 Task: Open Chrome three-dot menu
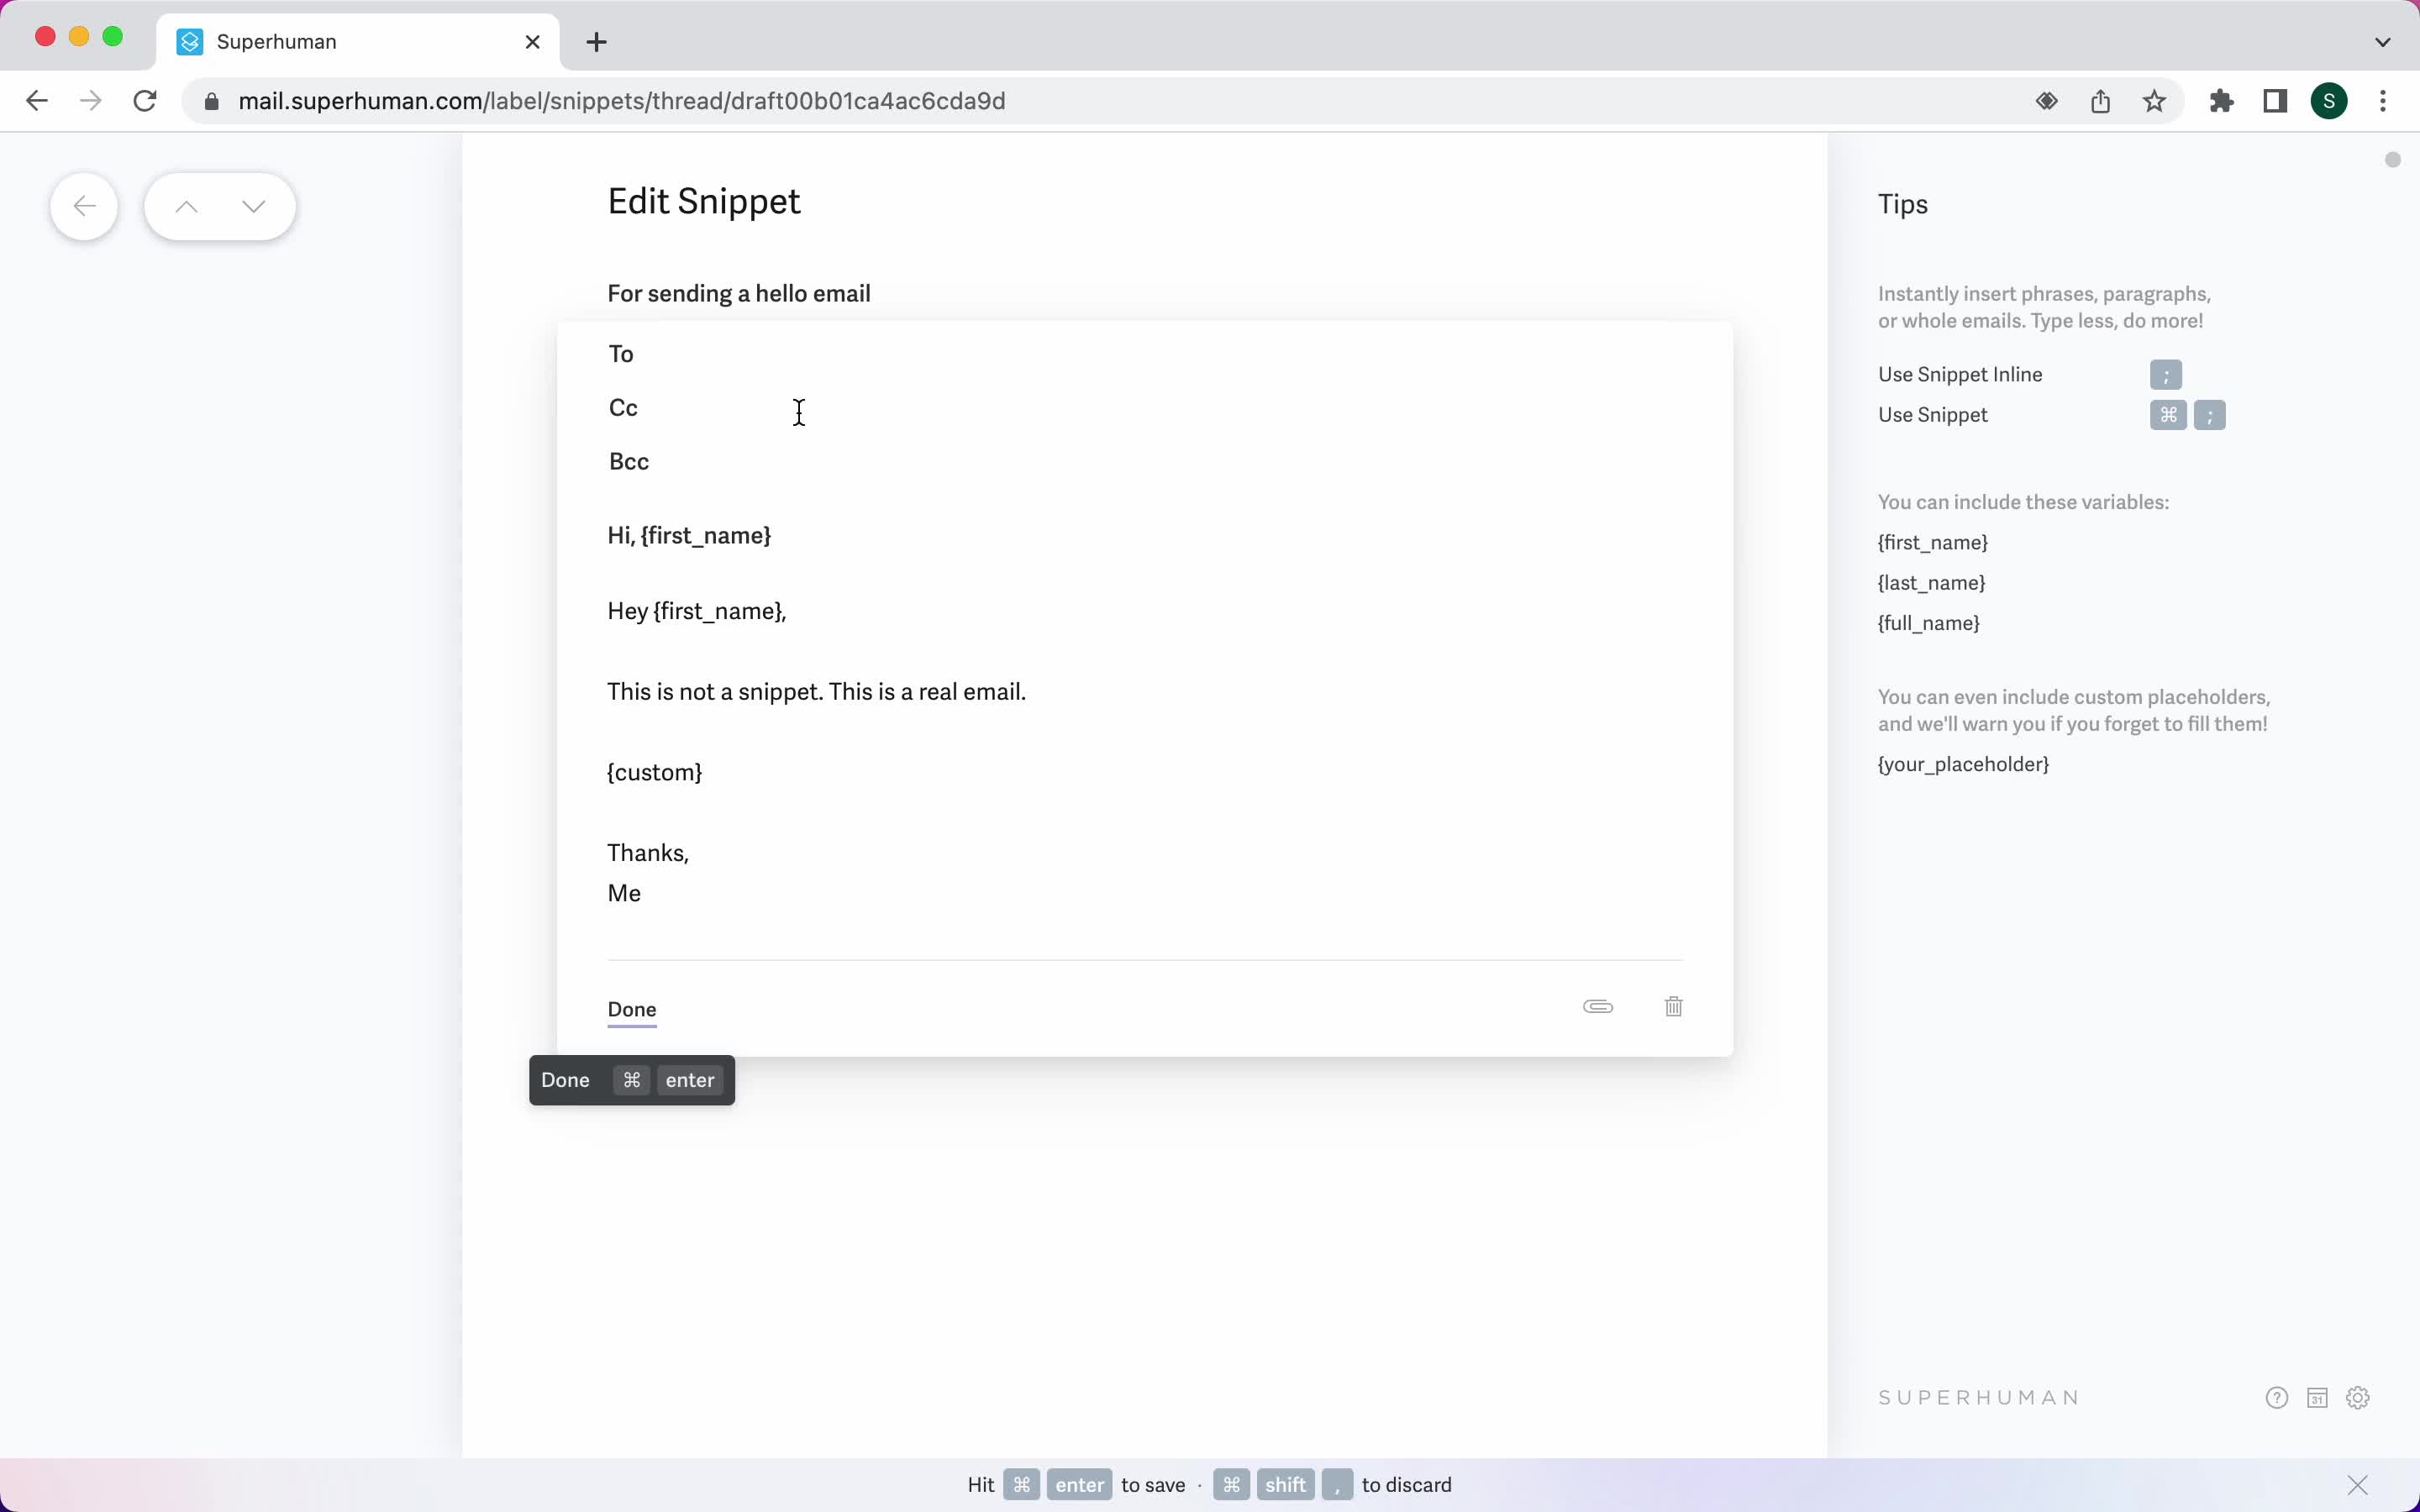[x=2383, y=101]
